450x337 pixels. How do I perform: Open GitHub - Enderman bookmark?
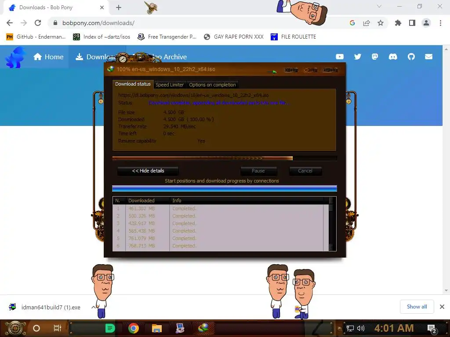point(36,37)
